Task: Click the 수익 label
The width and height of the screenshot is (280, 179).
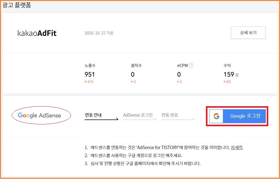Action: coord(227,65)
